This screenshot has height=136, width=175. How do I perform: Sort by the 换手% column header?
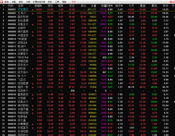119,6
